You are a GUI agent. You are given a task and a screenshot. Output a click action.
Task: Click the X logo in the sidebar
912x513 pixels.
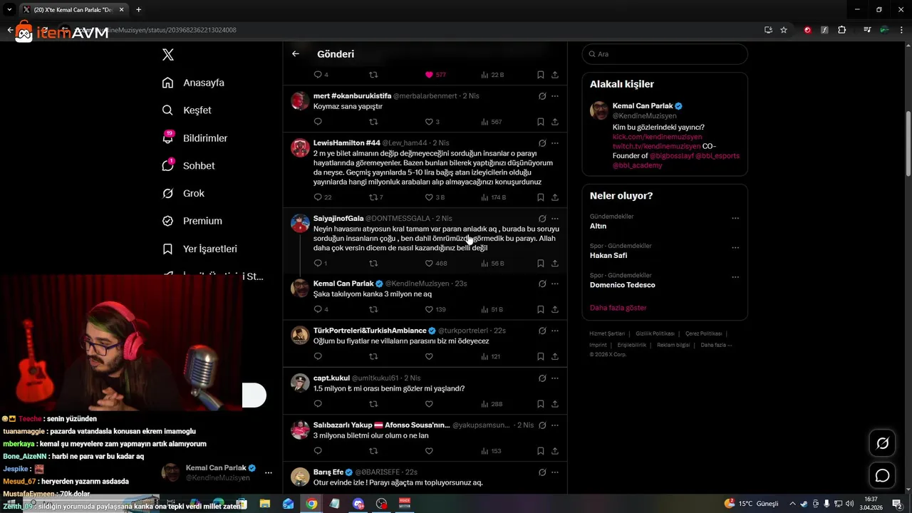(x=168, y=55)
